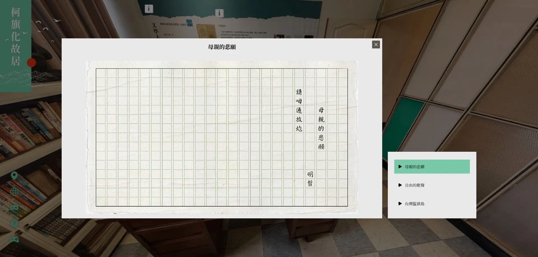Viewport: 538px width, 257px height.
Task: Click the game controller icon
Action: tap(14, 239)
